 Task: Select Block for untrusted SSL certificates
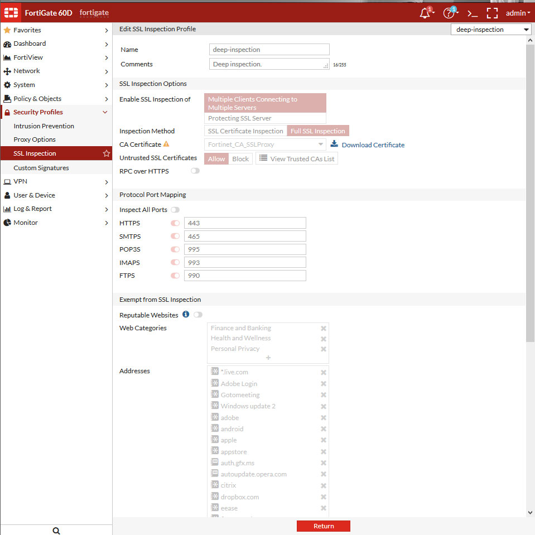(240, 158)
